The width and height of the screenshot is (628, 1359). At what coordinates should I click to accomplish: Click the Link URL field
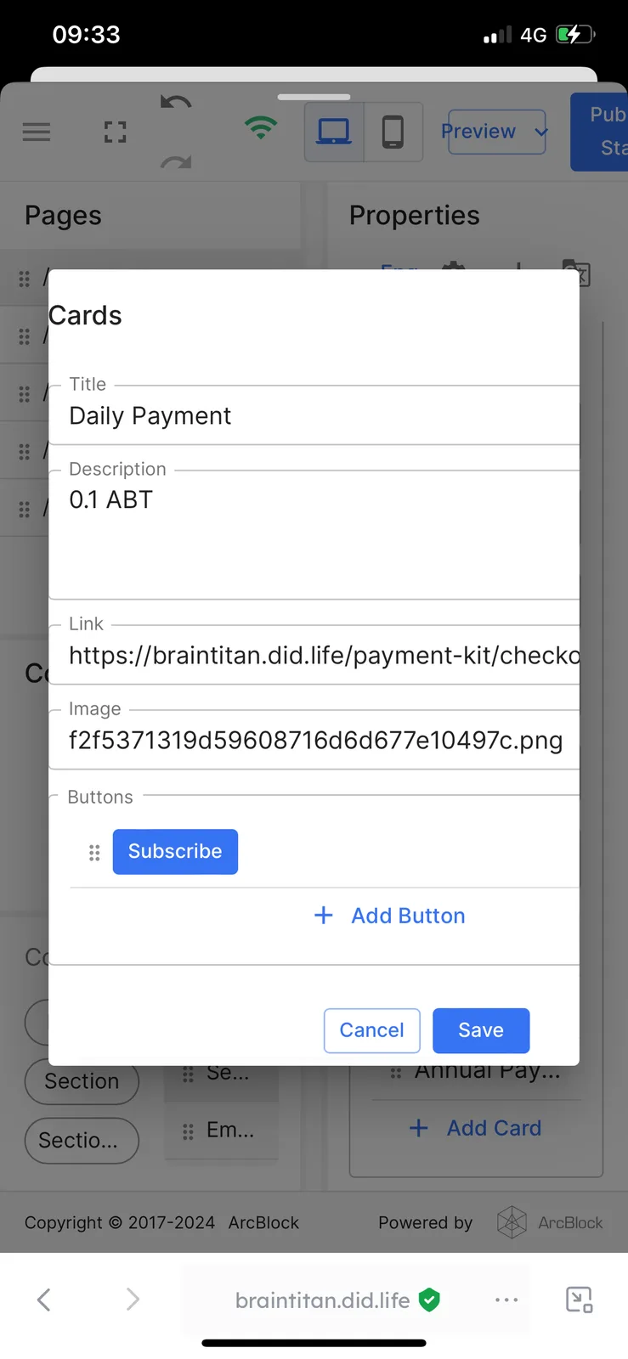pyautogui.click(x=314, y=655)
